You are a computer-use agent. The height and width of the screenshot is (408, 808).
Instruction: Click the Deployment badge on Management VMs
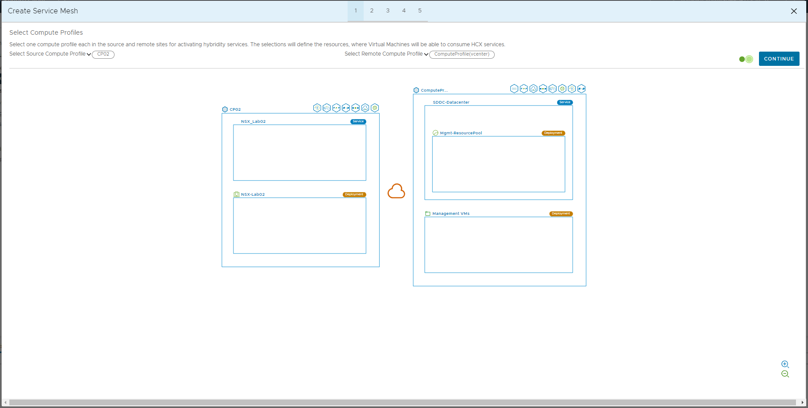click(x=561, y=214)
